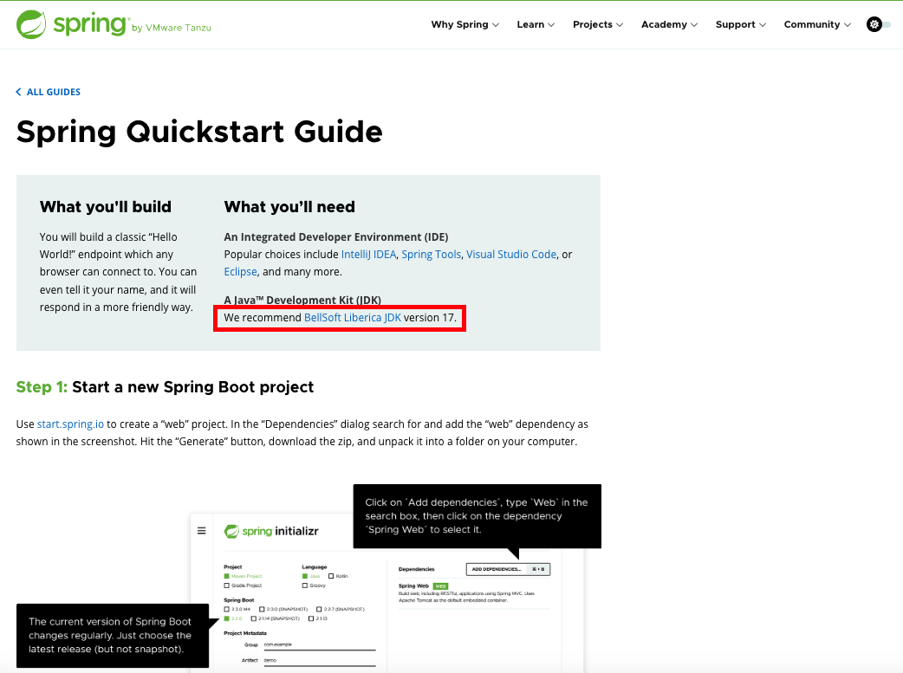903x673 pixels.
Task: Open the Spring Tools link
Action: pos(432,255)
